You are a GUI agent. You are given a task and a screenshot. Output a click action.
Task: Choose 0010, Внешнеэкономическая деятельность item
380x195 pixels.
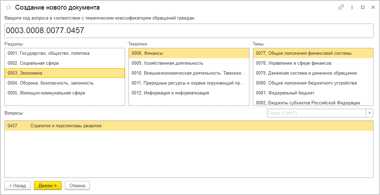coord(188,73)
